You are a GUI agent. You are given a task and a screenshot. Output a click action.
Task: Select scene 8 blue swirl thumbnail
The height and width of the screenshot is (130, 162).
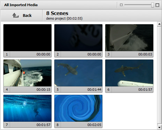click(x=78, y=108)
